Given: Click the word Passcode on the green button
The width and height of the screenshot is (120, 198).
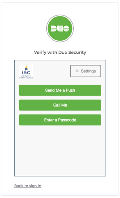Looking at the screenshot, I should [x=67, y=120].
